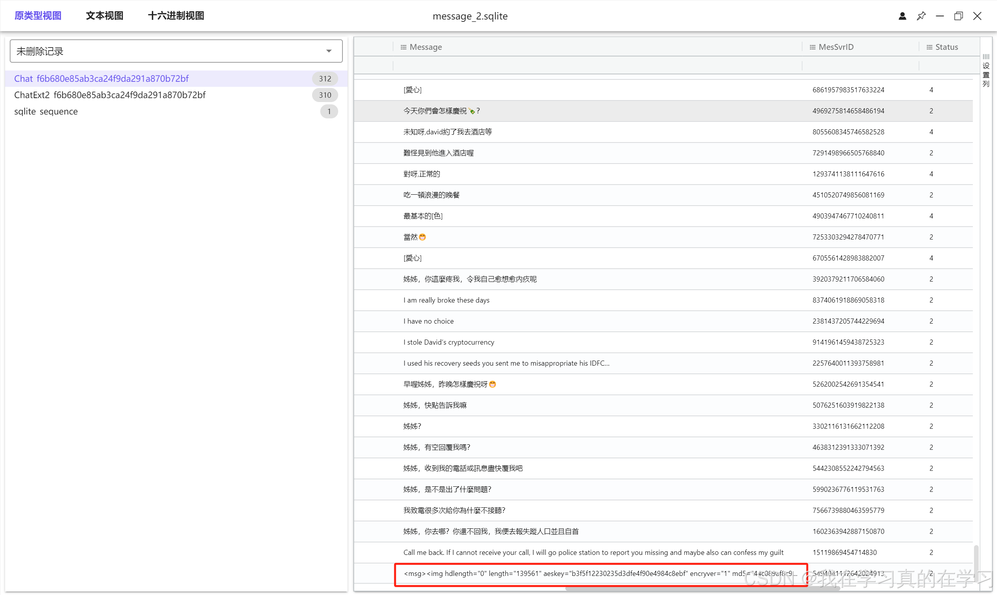997x595 pixels.
Task: Click the user account icon in title bar
Action: 902,16
